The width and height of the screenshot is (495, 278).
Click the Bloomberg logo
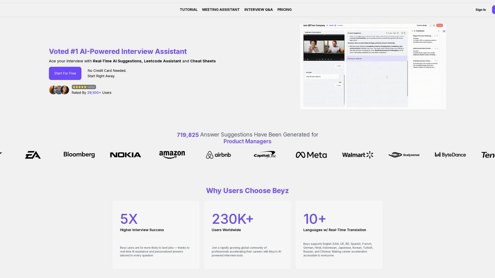pos(79,154)
